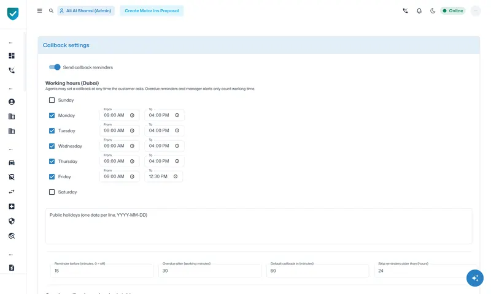Uncheck the Tuesday checkbox

(52, 130)
